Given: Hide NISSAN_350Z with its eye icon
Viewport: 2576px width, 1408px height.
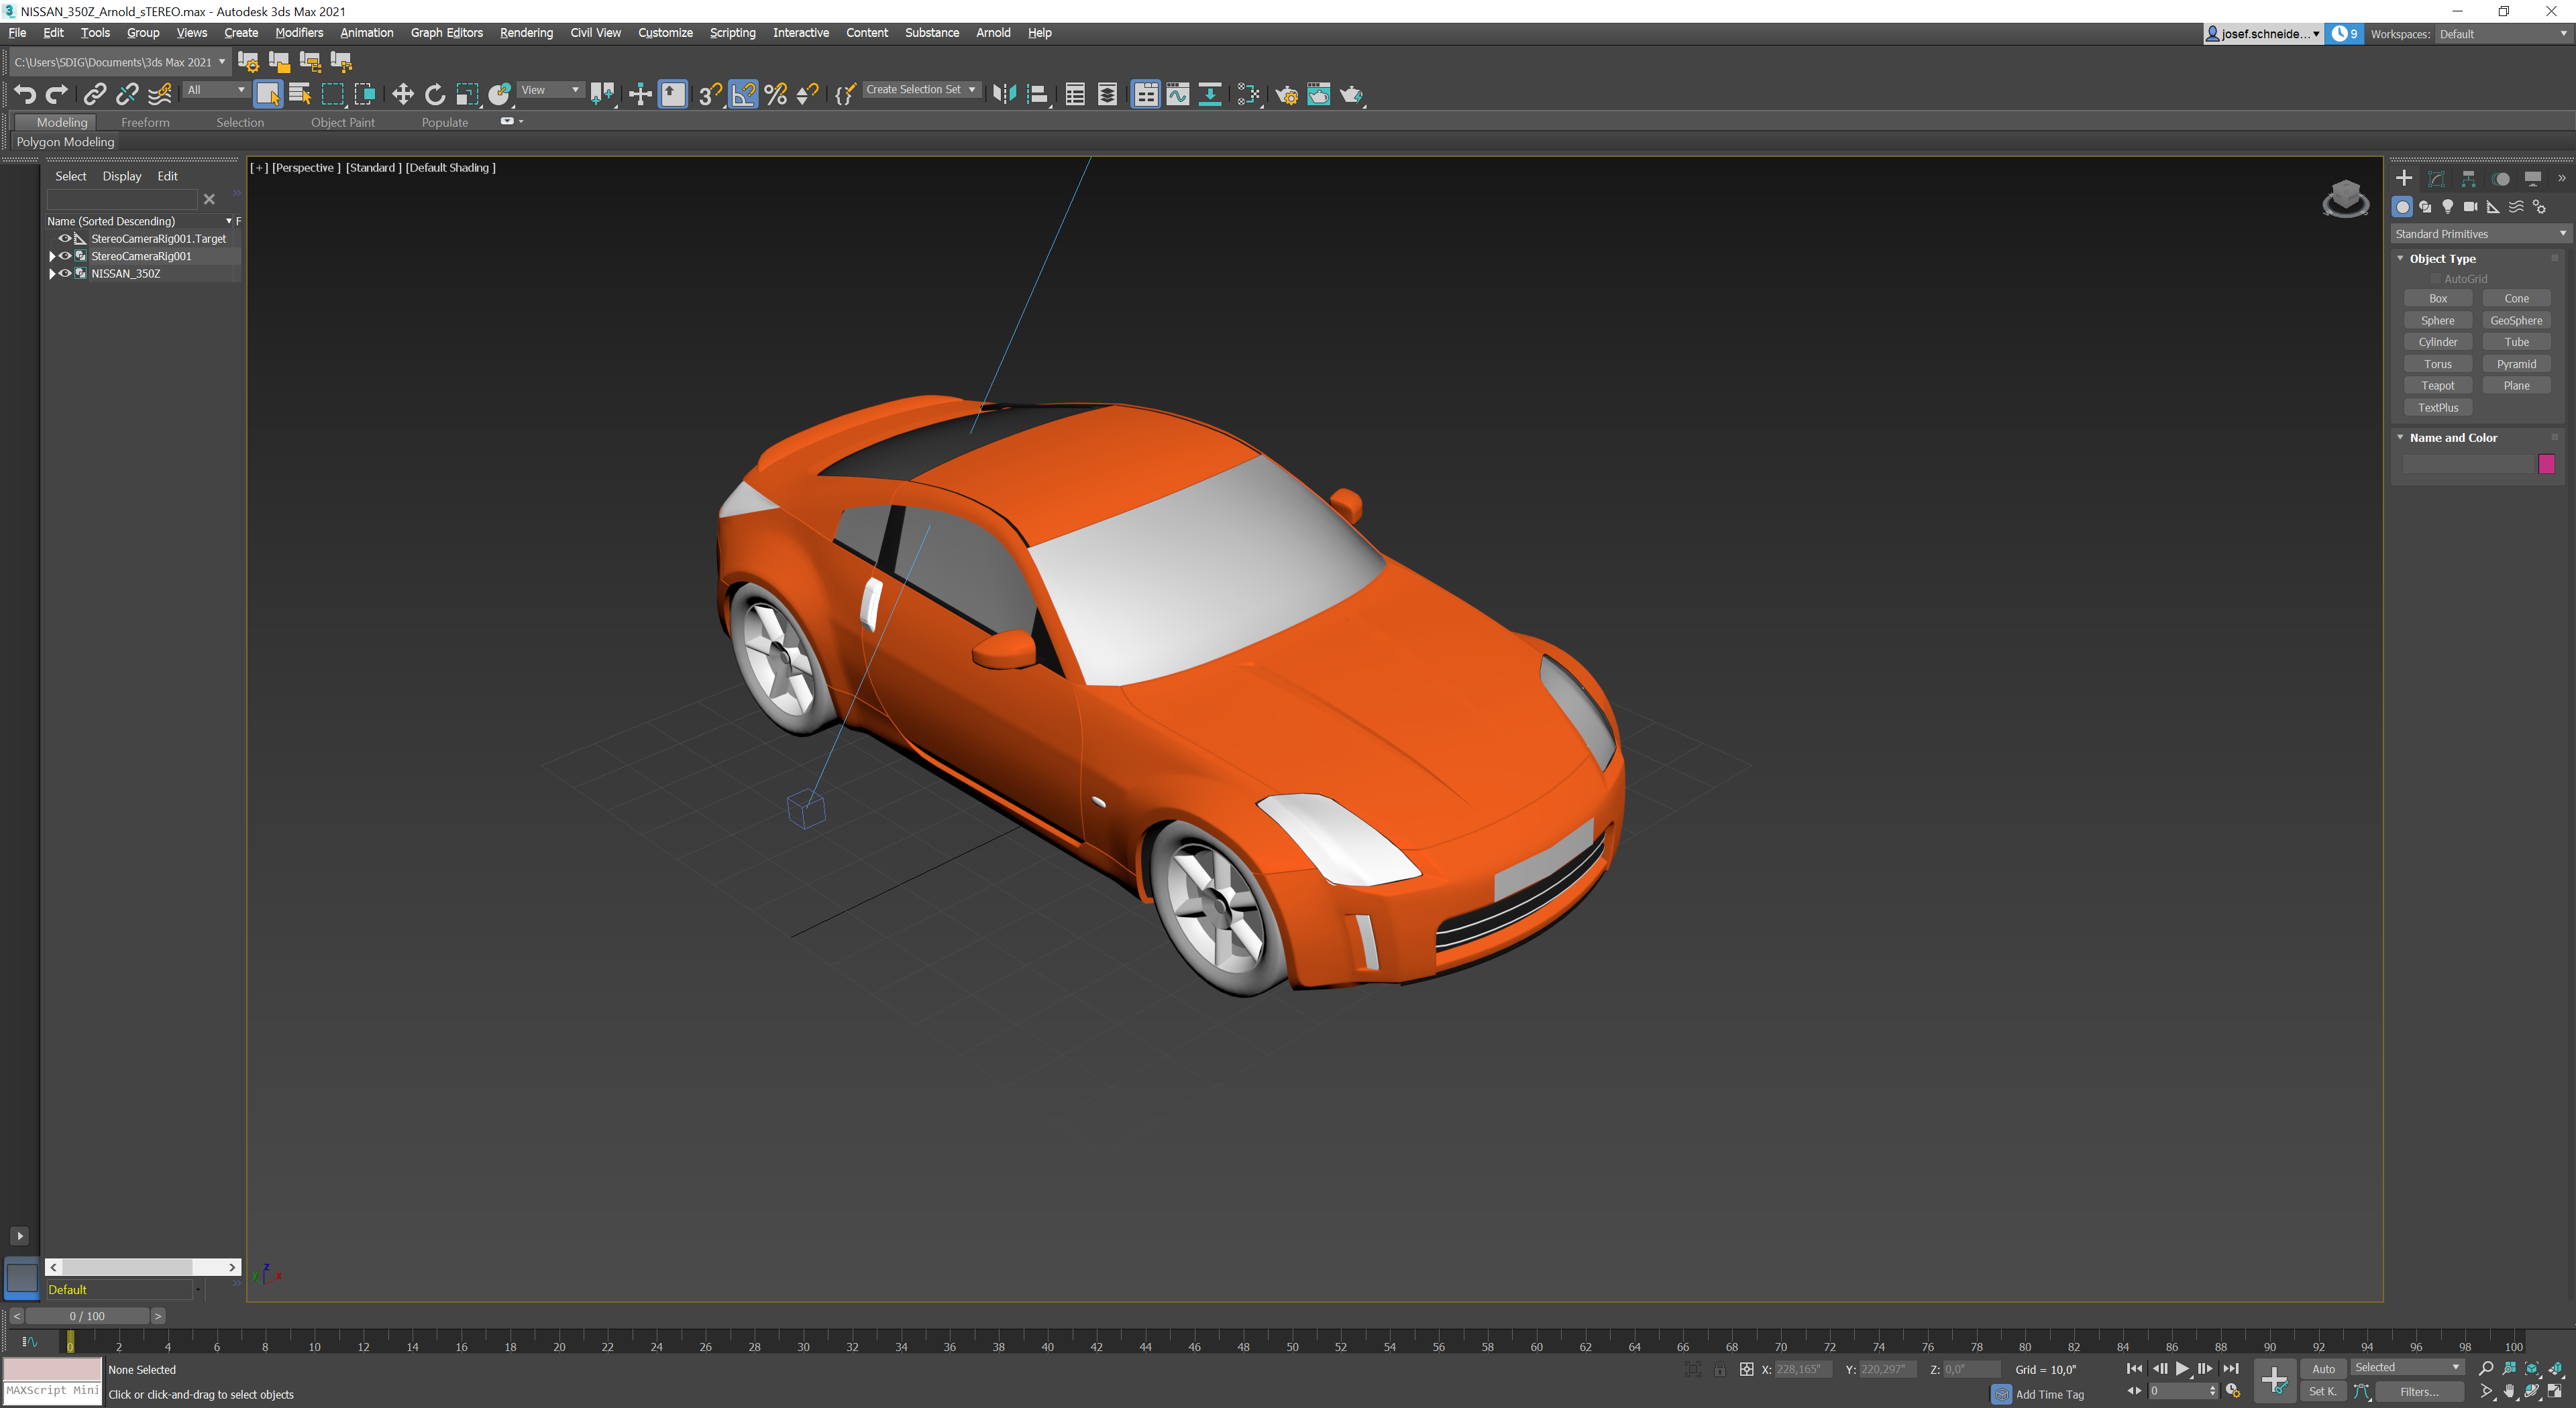Looking at the screenshot, I should [65, 273].
